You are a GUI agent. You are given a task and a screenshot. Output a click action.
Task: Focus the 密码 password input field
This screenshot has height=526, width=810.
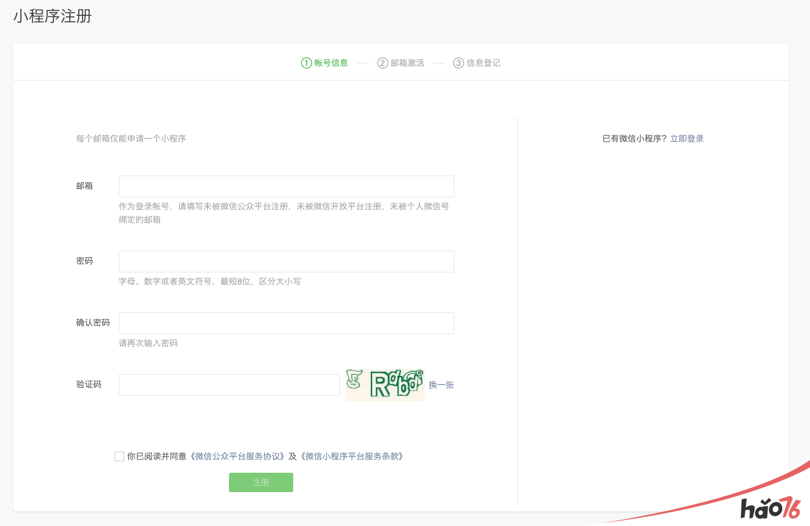click(287, 261)
